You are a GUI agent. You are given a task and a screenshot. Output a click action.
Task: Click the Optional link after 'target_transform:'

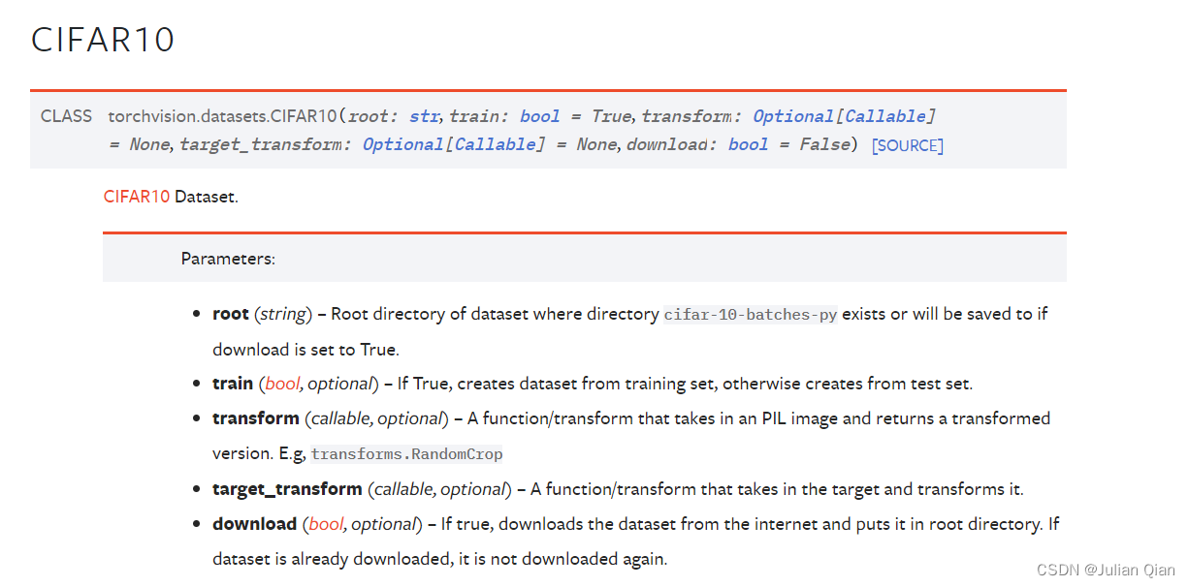[x=402, y=144]
